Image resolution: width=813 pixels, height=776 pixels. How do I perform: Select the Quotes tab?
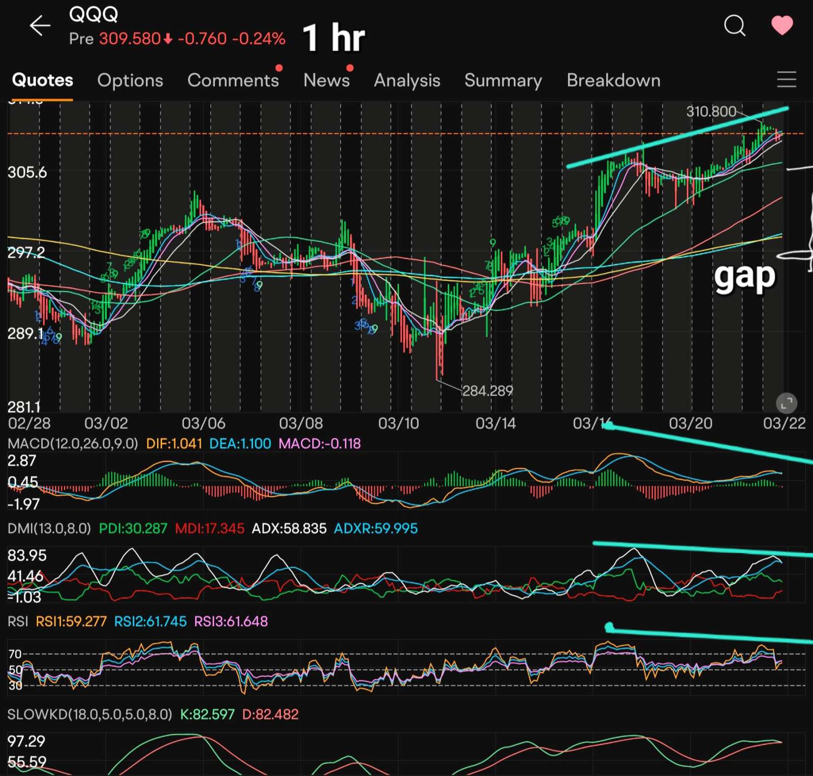pos(43,80)
